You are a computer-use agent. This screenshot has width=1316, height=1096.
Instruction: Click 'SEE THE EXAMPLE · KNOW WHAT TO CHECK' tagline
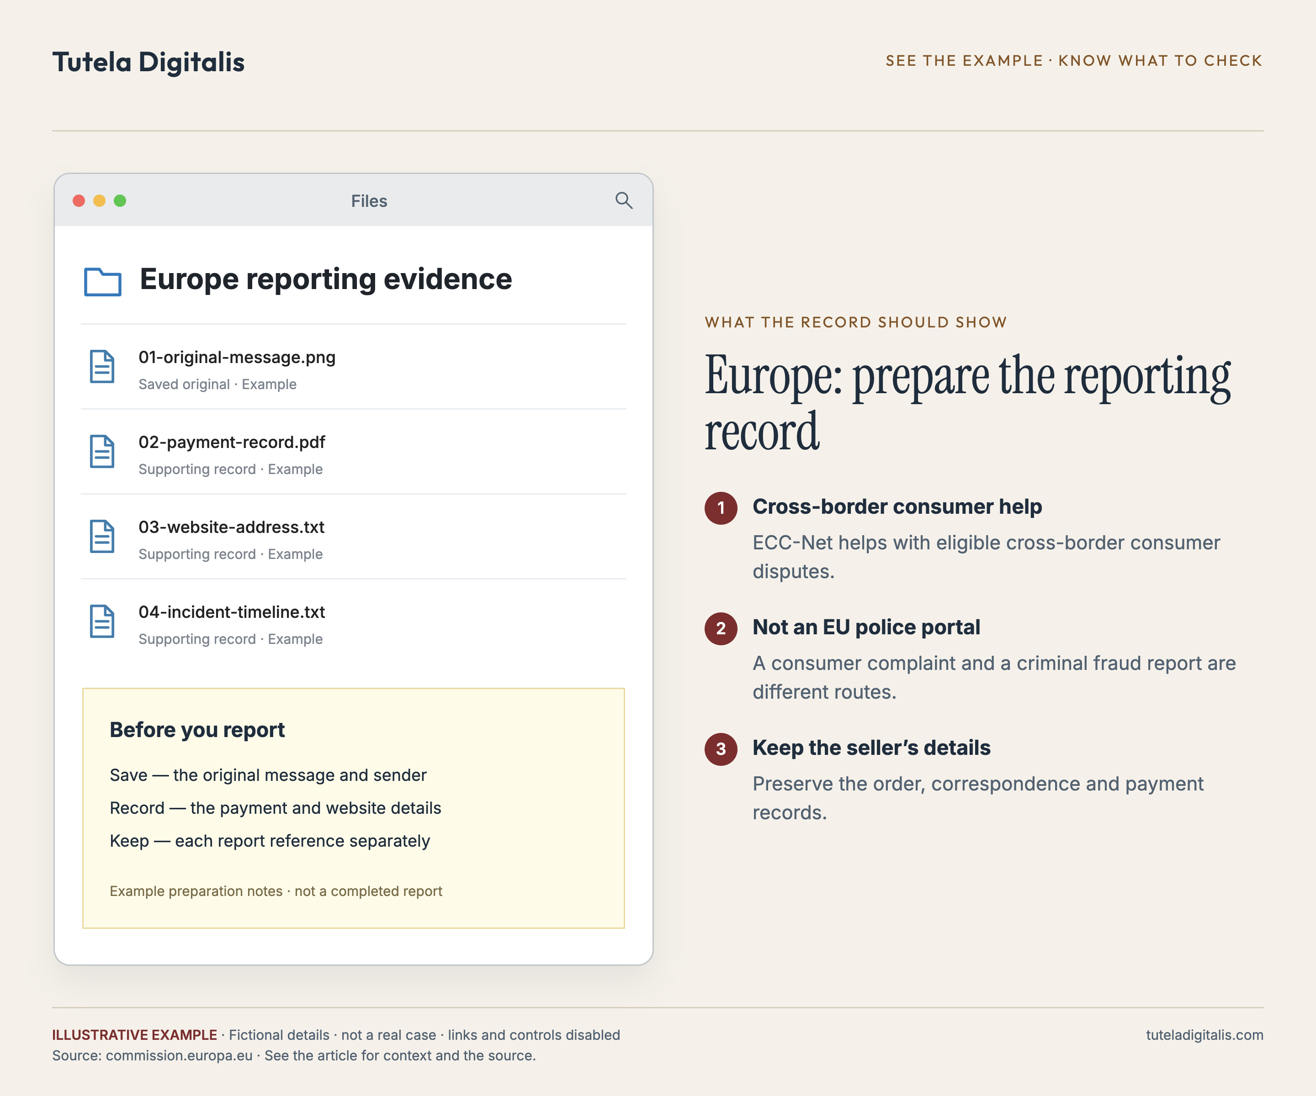tap(1074, 61)
